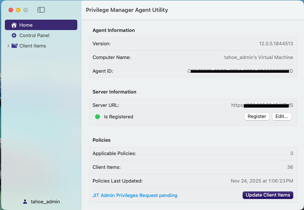Screen dimensions: 304x210
Task: Select Home in the sidebar
Action: (x=26, y=25)
